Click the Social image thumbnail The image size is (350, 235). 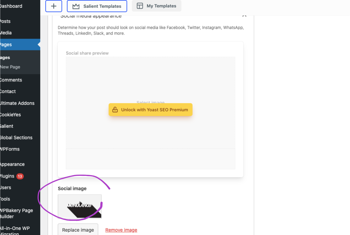click(80, 206)
